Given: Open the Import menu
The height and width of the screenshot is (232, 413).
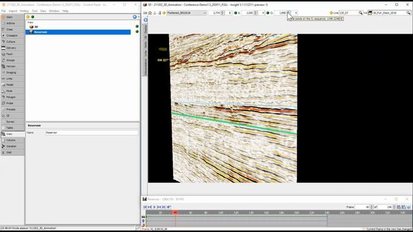Looking at the screenshot, I should [13, 11].
